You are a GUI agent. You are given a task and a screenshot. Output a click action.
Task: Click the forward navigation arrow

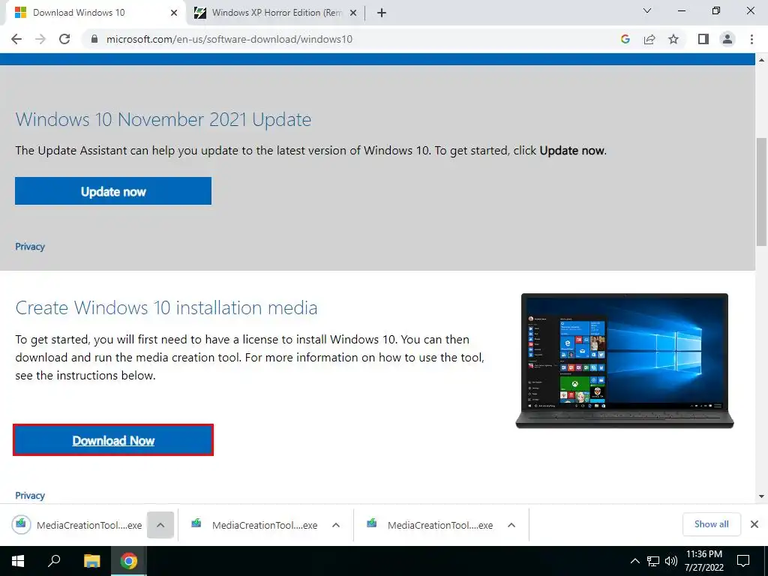(x=40, y=39)
